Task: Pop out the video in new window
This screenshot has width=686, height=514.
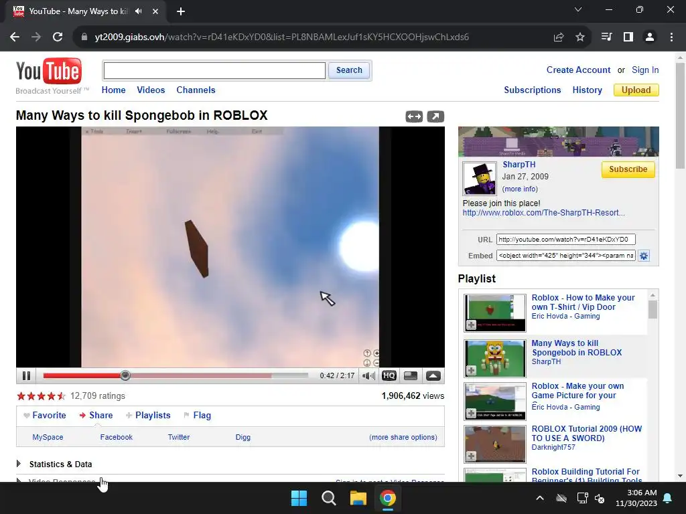Action: pyautogui.click(x=435, y=116)
